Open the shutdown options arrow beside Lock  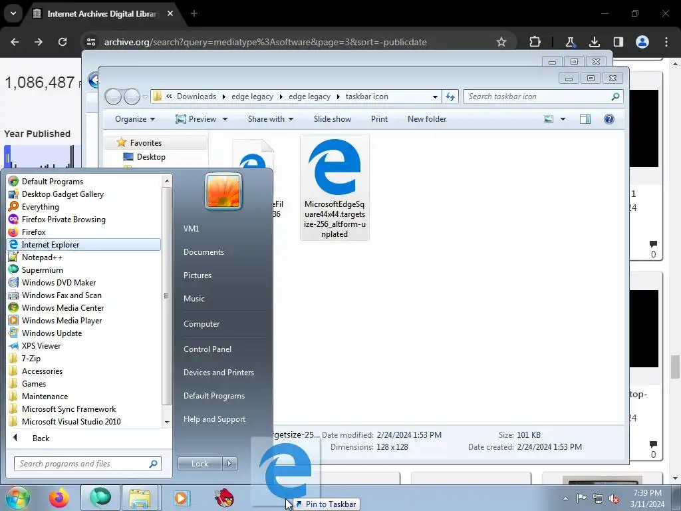pos(229,464)
